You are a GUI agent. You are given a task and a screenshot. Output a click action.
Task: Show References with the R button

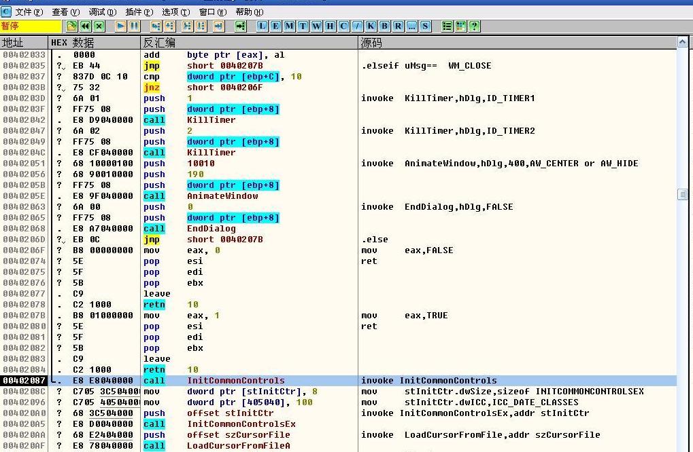(399, 26)
